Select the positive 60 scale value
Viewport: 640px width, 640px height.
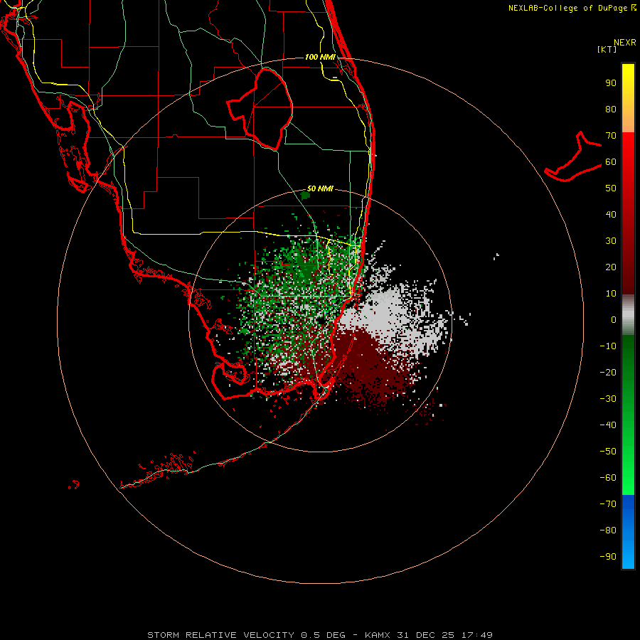click(x=611, y=162)
